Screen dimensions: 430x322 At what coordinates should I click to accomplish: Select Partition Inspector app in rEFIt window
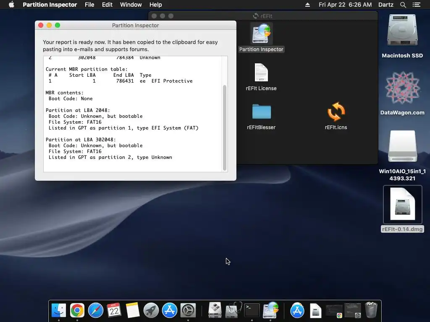tap(261, 38)
